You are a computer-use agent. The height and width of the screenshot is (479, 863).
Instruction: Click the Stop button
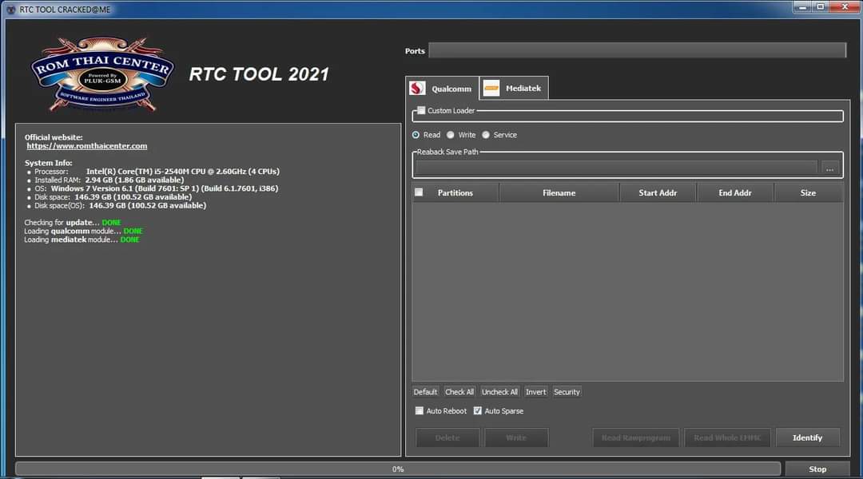click(x=817, y=469)
